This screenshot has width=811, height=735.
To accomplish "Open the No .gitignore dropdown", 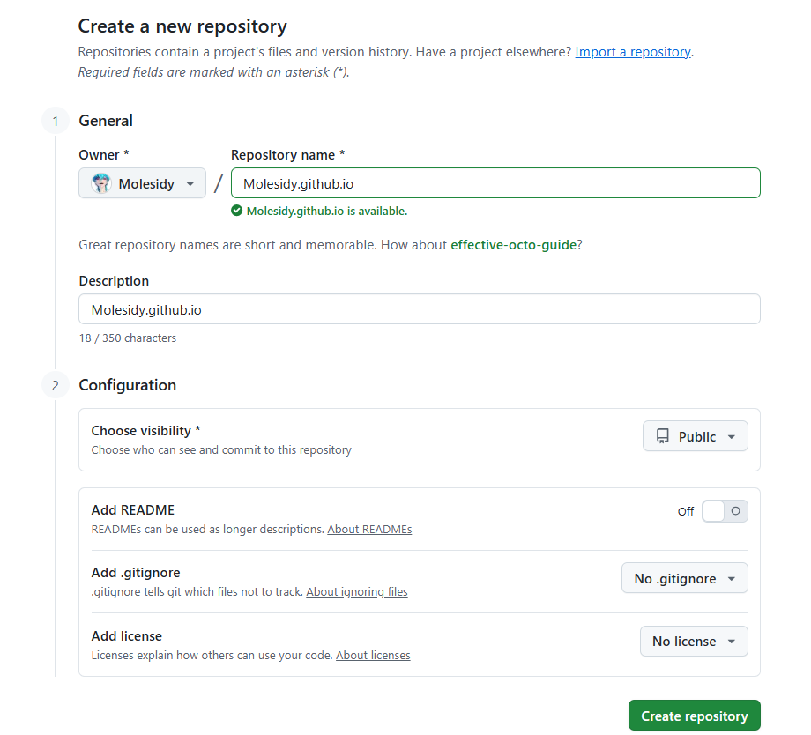I will click(x=685, y=578).
